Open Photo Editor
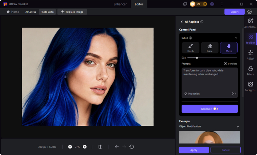The width and height of the screenshot is (257, 155). click(x=47, y=12)
